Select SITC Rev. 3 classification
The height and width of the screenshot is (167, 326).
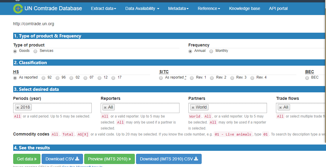[232, 78]
